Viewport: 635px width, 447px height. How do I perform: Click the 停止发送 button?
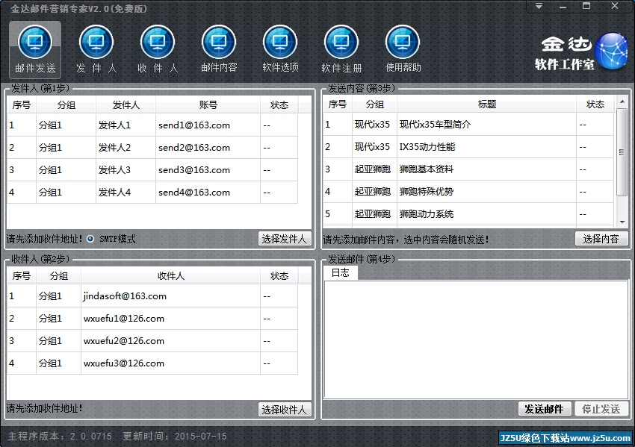click(x=601, y=409)
